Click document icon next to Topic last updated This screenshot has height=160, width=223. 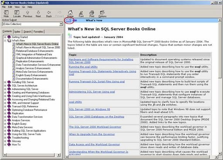click(x=70, y=36)
